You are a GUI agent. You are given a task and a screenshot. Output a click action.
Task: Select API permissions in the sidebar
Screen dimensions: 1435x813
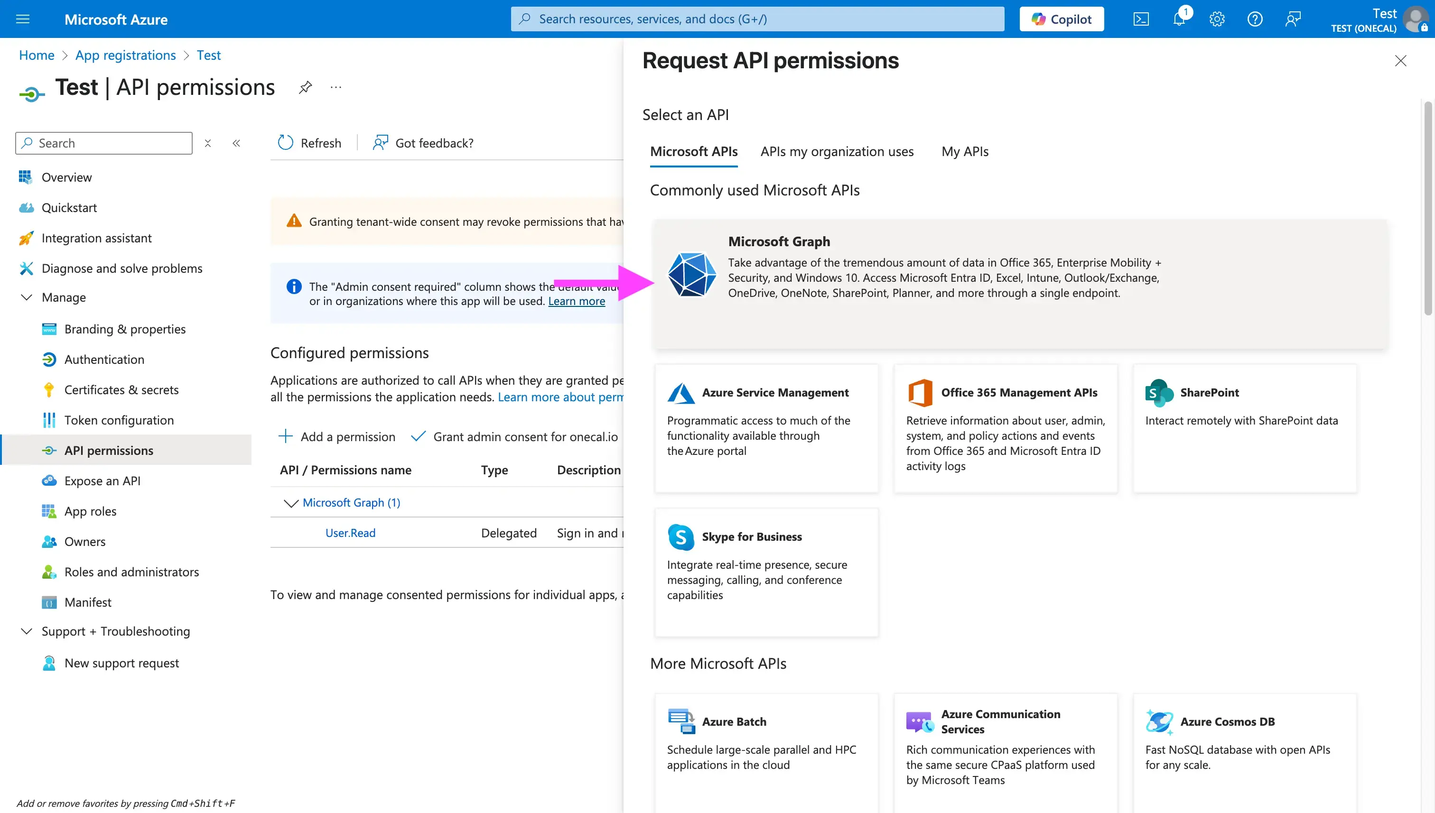coord(126,450)
